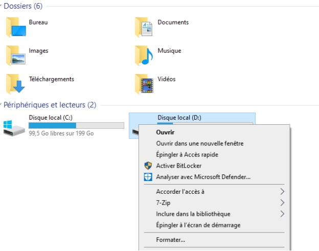This screenshot has height=251, width=319.
Task: Click the Disque local (C:) label
Action: [x=51, y=118]
